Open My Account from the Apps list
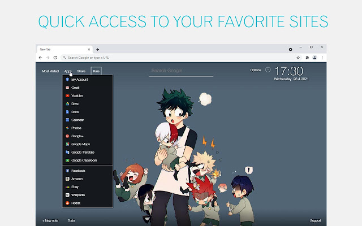This screenshot has width=362, height=226. [88, 80]
